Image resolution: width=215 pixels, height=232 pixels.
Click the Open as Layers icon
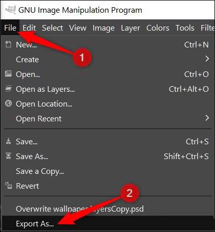8,89
